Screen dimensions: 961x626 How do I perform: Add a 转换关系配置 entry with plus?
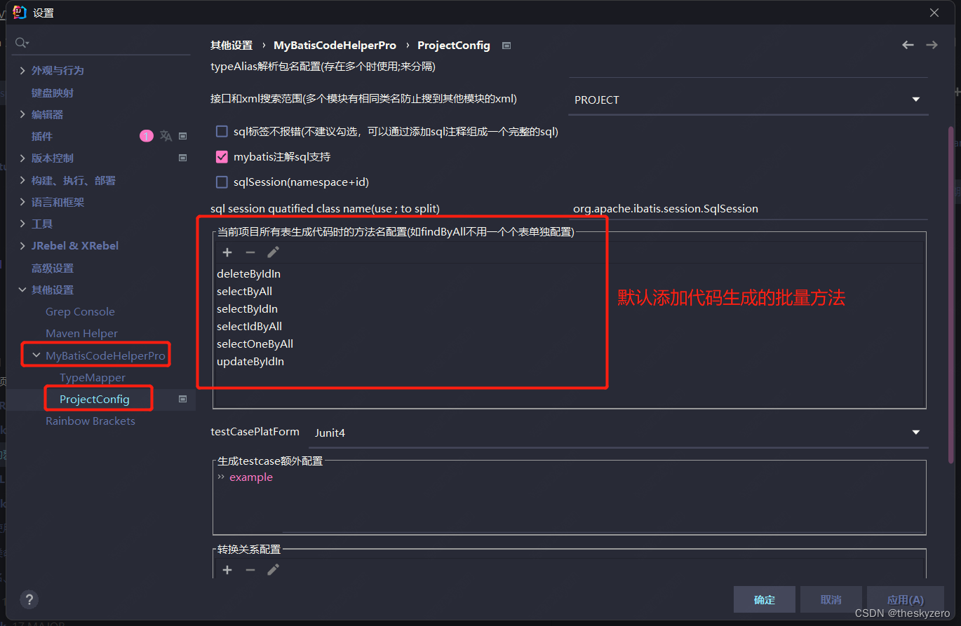pyautogui.click(x=227, y=570)
